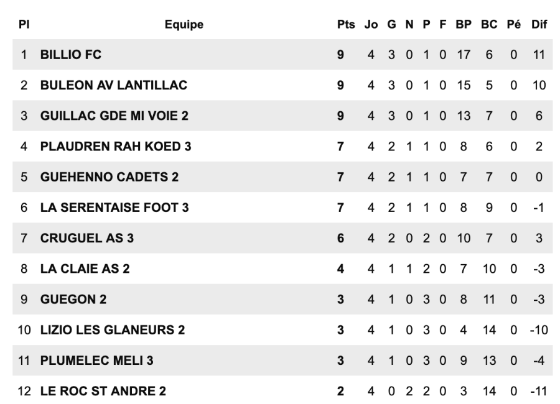Screen dimensions: 560x404
Task: Open LA SERENTAISE FOOT 3 team
Action: tap(114, 208)
